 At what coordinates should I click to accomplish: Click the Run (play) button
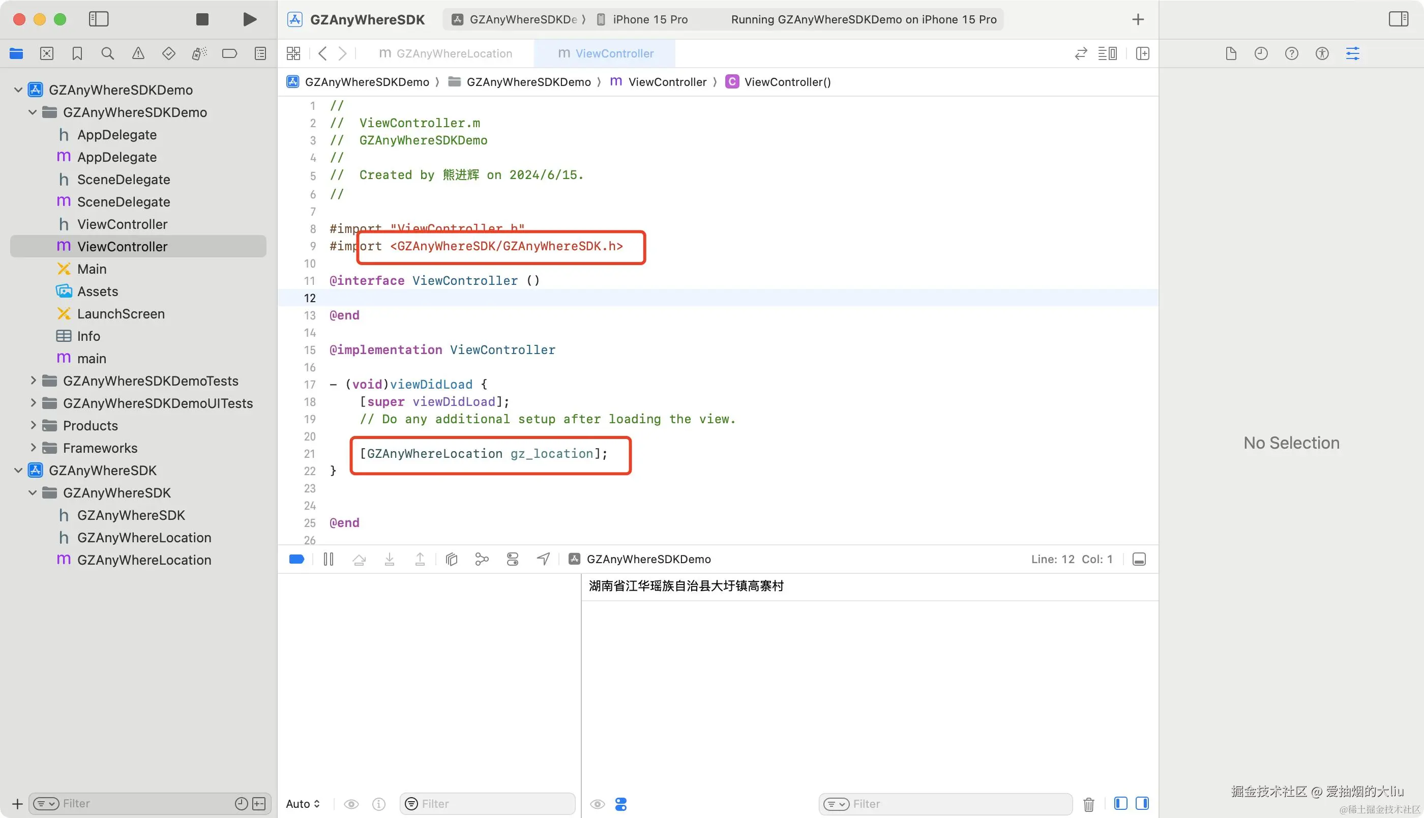click(249, 19)
